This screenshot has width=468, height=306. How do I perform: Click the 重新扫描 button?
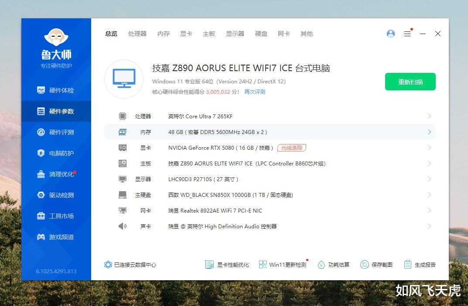pos(410,82)
